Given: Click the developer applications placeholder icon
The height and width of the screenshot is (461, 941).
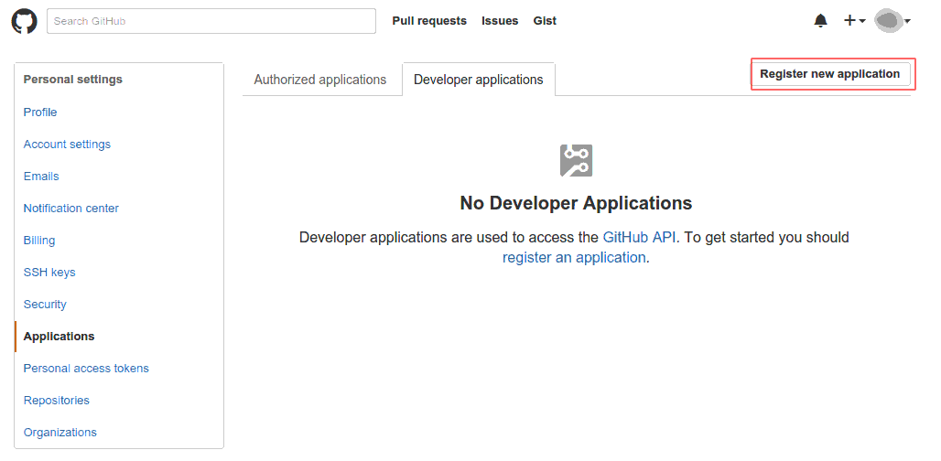Looking at the screenshot, I should pos(576,160).
